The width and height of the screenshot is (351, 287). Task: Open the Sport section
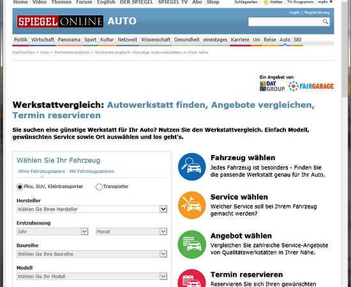pos(90,40)
